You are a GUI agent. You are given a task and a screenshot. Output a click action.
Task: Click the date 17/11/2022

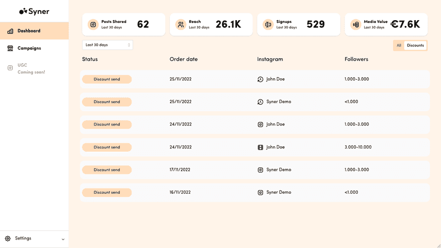point(180,170)
